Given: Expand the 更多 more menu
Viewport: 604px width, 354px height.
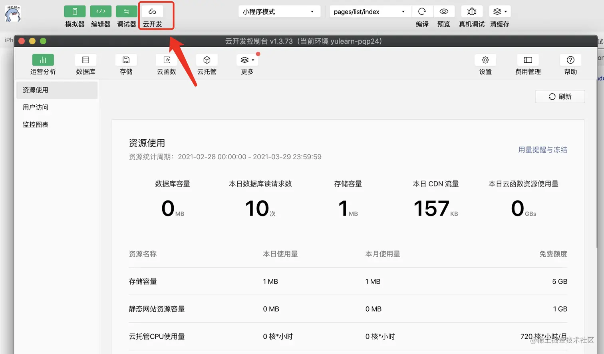Looking at the screenshot, I should point(247,60).
